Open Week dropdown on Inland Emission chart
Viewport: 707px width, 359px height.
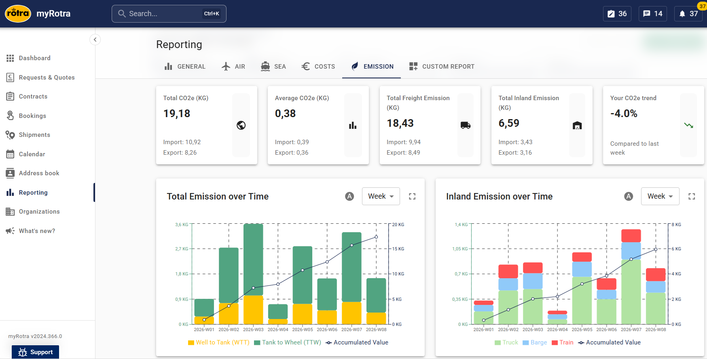(660, 196)
